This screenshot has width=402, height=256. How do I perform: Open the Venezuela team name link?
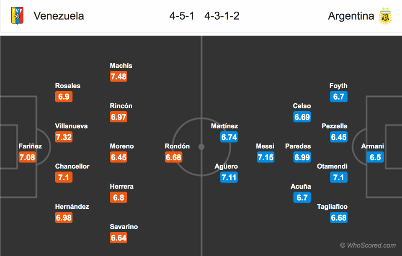(59, 16)
